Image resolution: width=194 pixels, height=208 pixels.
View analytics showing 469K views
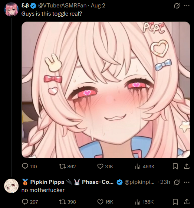point(145,166)
